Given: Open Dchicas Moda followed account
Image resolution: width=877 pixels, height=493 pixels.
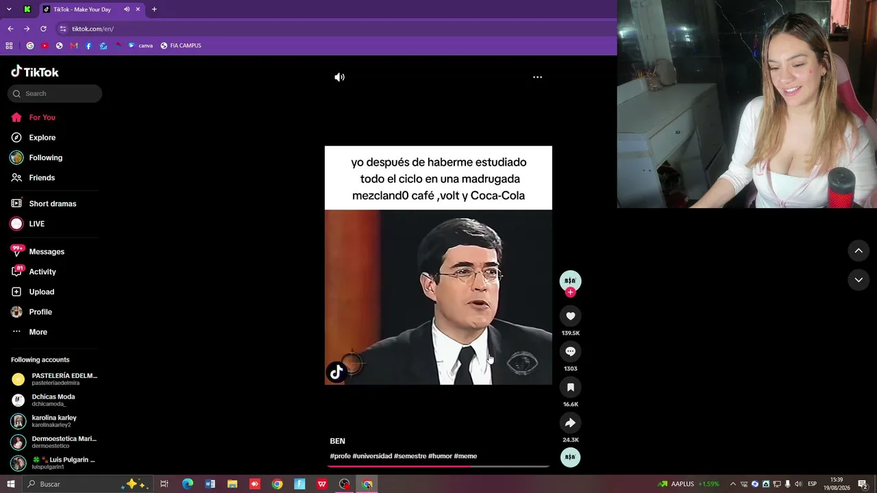Looking at the screenshot, I should [45, 400].
